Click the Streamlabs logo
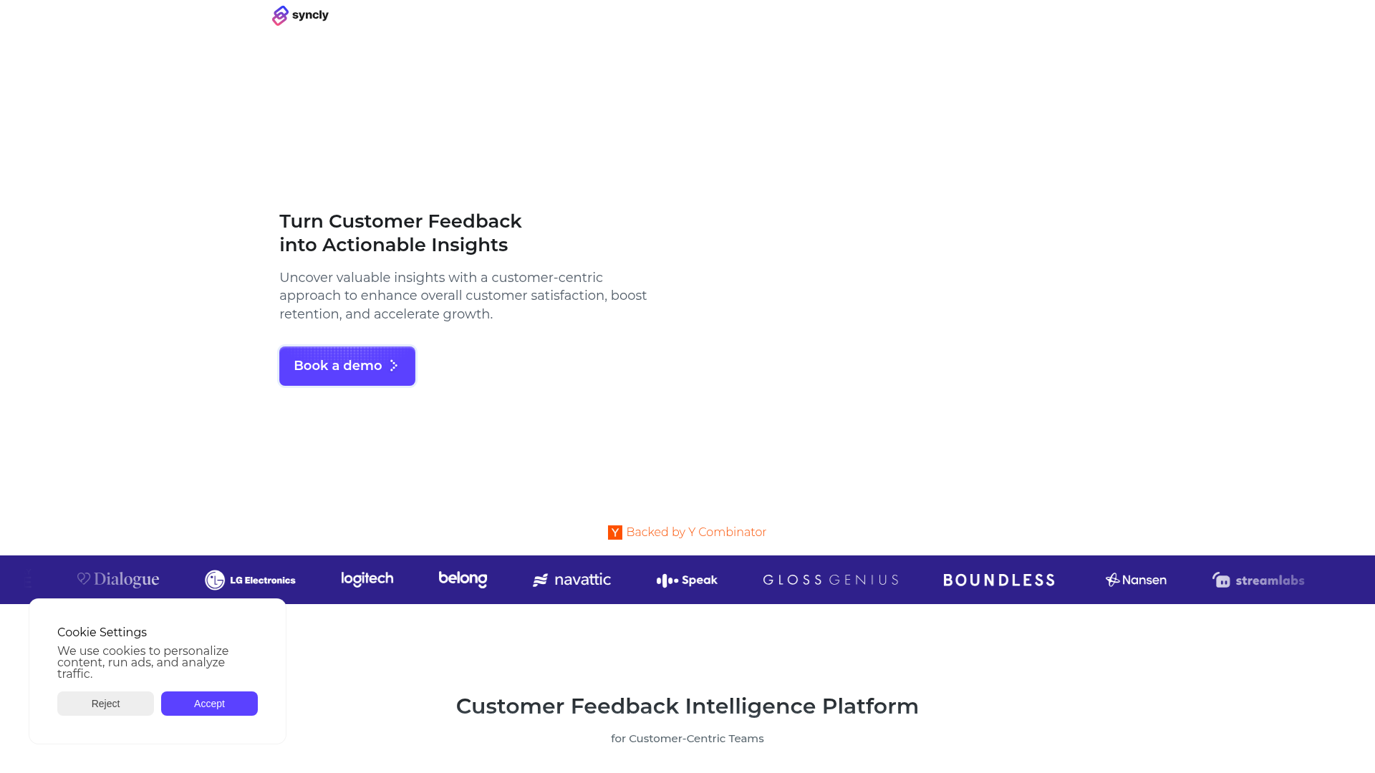The width and height of the screenshot is (1375, 773). (x=1258, y=580)
